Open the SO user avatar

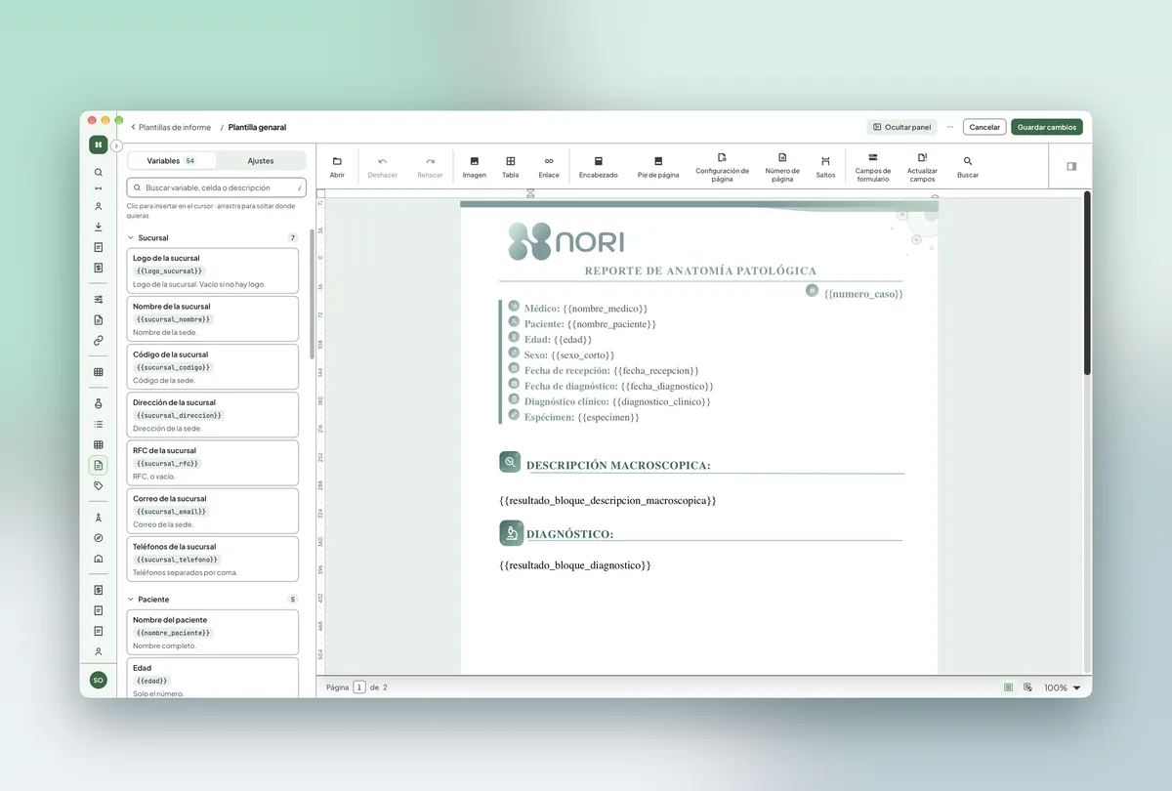coord(98,680)
